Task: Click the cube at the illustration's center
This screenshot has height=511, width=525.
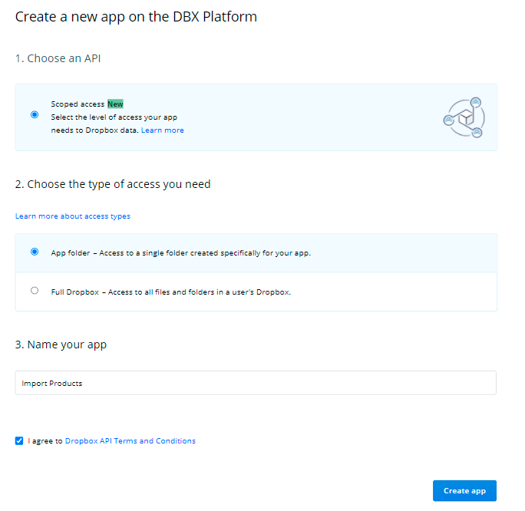Action: coord(464,119)
